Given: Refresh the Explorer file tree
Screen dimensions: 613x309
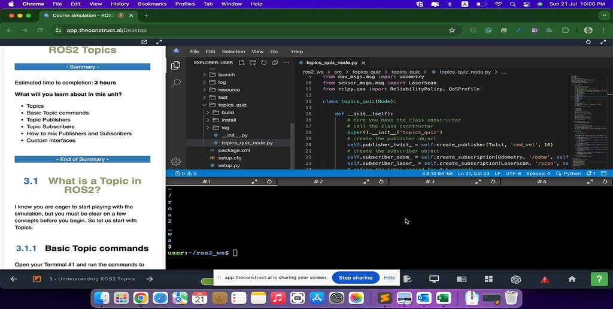Looking at the screenshot, I should pos(264,62).
